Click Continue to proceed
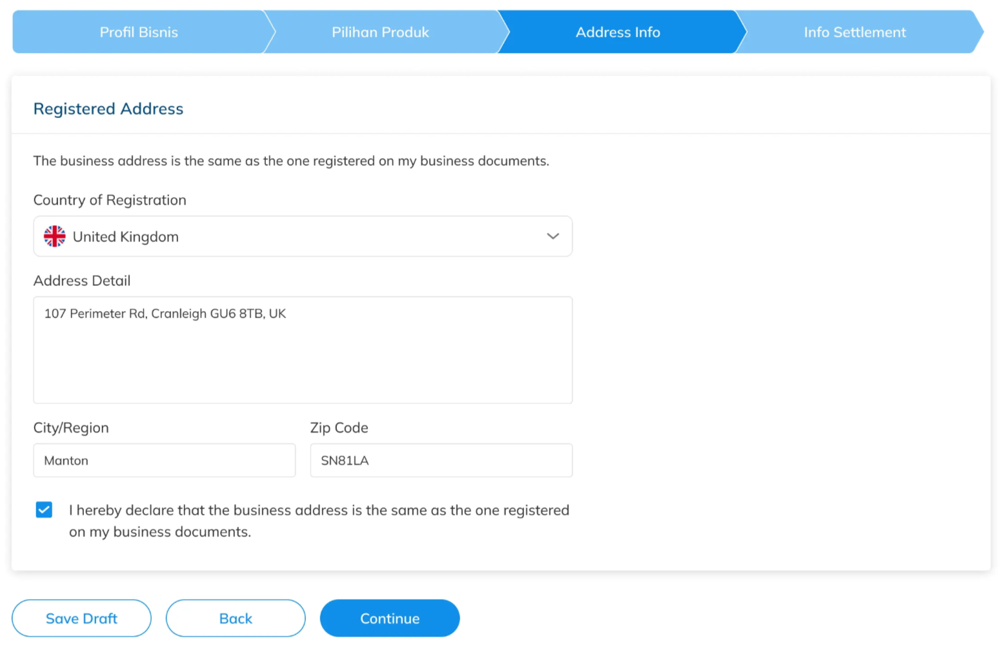 click(x=390, y=618)
